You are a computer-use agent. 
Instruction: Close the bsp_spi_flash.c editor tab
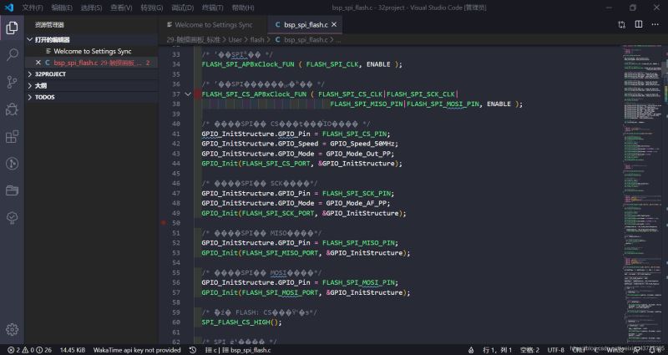click(x=334, y=25)
